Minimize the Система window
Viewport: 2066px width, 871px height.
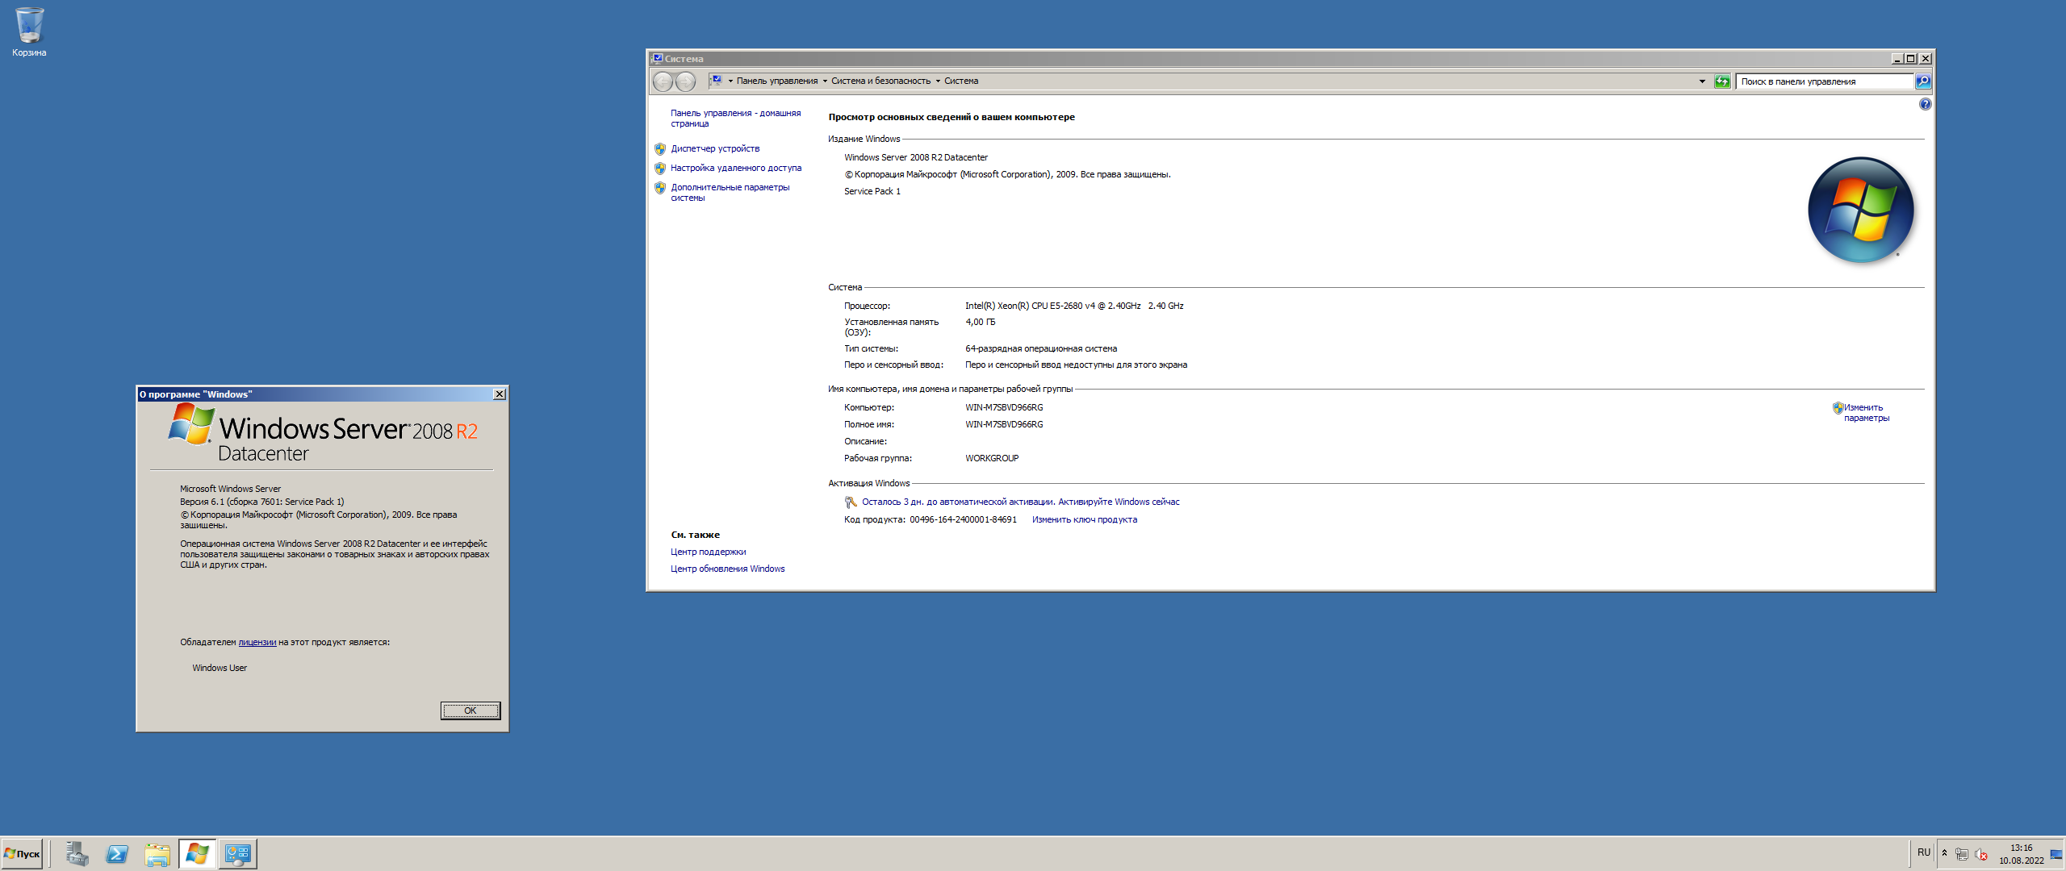1897,59
